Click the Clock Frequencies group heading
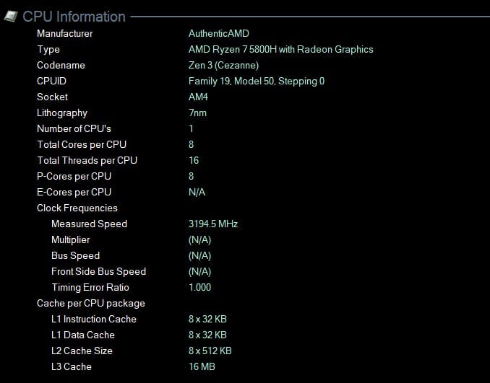Viewport: 490px width, 383px height. 77,208
